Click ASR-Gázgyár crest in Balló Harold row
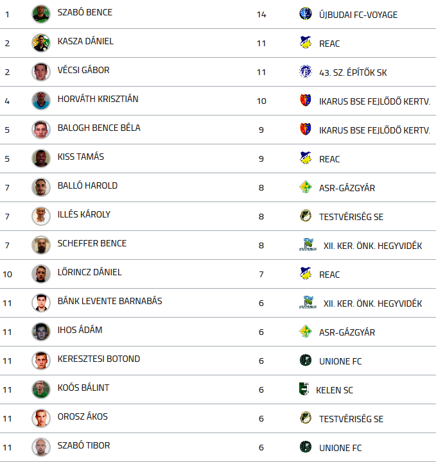436x462 pixels. (306, 187)
